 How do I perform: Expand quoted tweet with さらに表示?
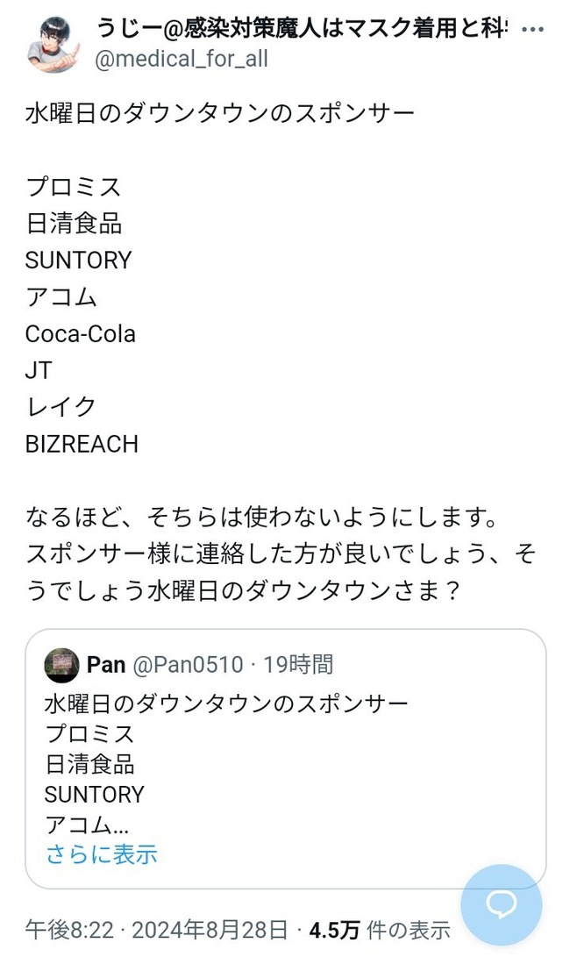point(101,853)
